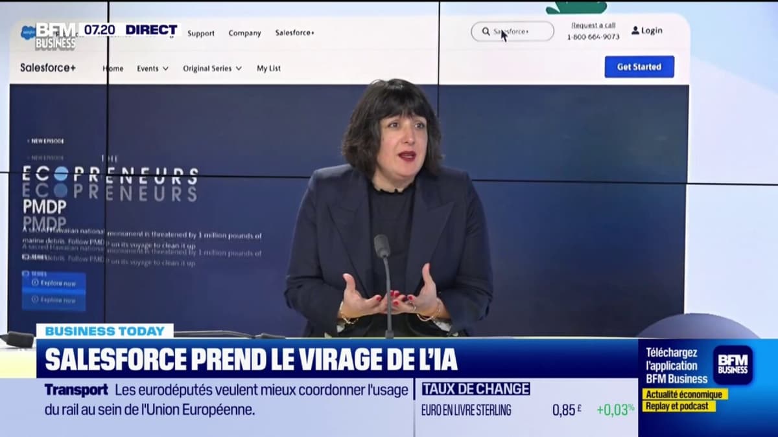
Task: Open the Original Series dropdown
Action: [x=212, y=69]
